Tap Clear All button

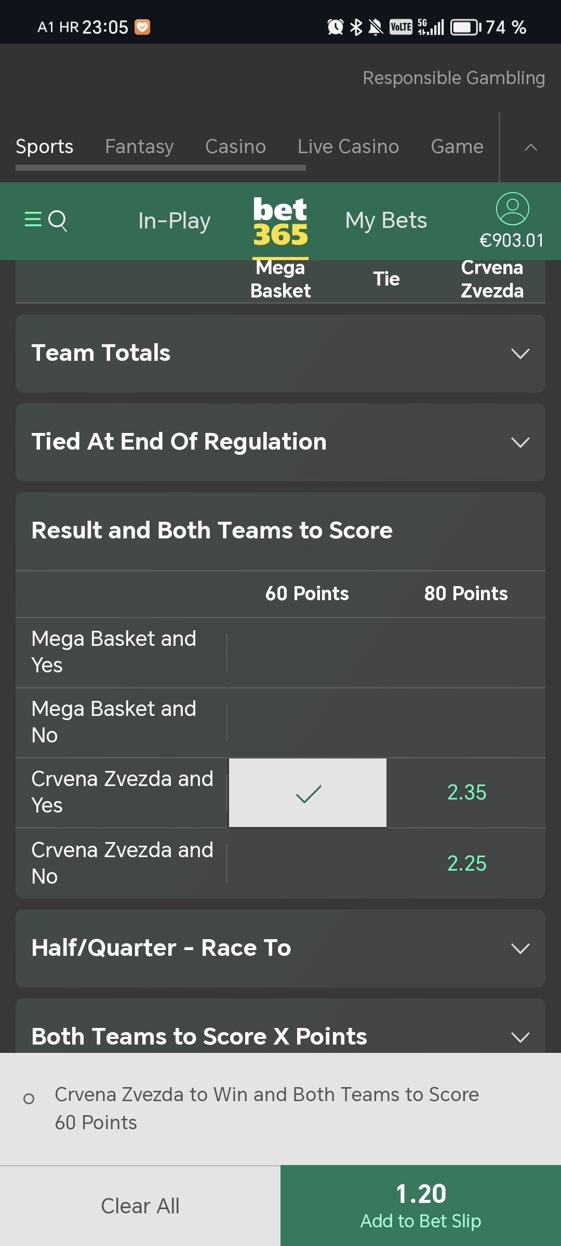click(x=140, y=1206)
